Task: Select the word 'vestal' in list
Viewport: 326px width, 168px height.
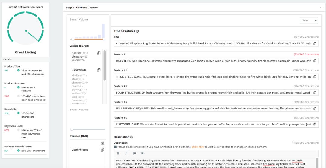Action: (x=75, y=60)
